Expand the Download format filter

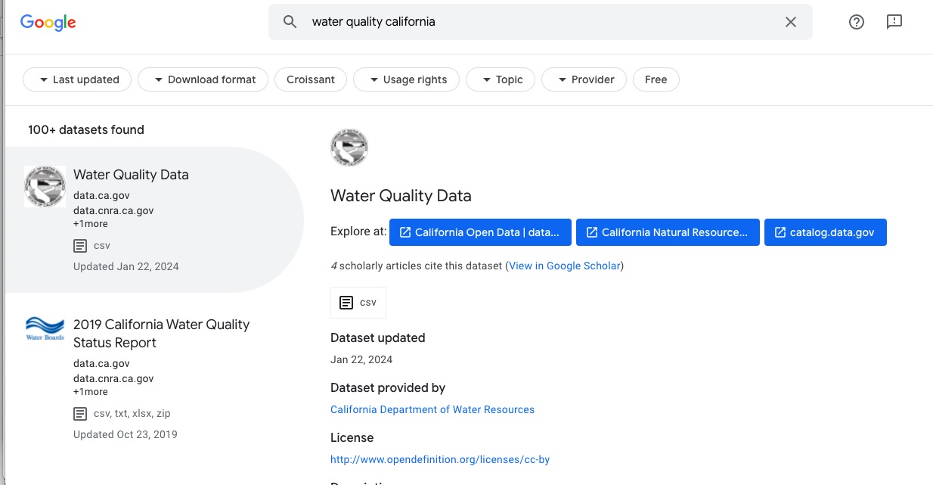pos(203,79)
